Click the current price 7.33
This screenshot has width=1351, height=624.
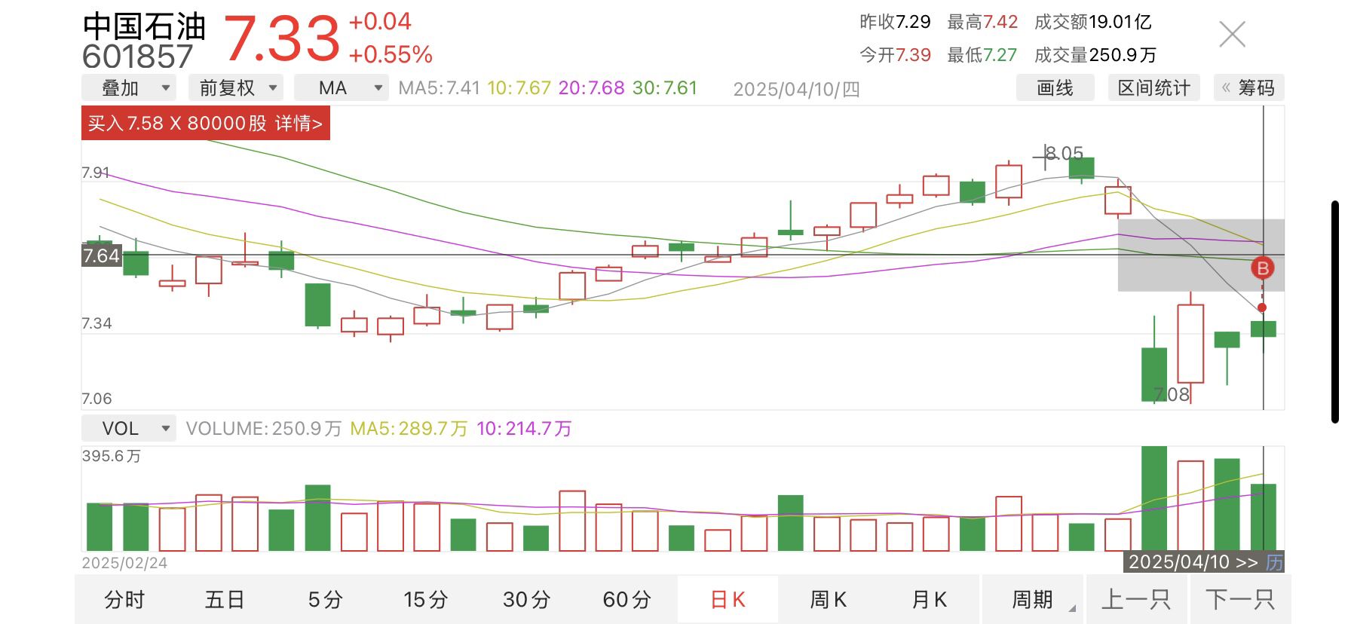282,39
